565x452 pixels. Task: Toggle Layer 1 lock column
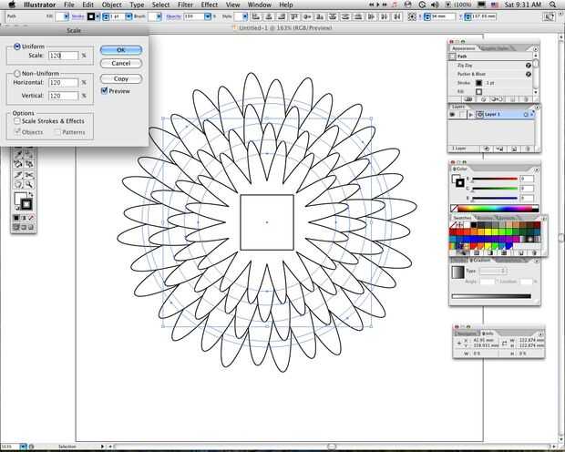[x=461, y=115]
